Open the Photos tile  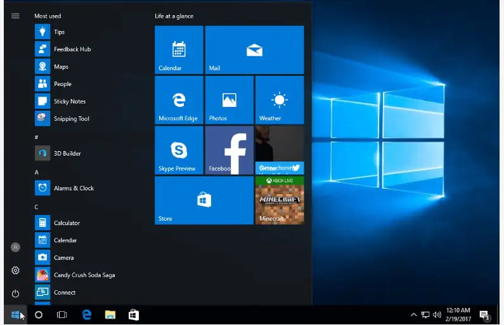tap(229, 100)
